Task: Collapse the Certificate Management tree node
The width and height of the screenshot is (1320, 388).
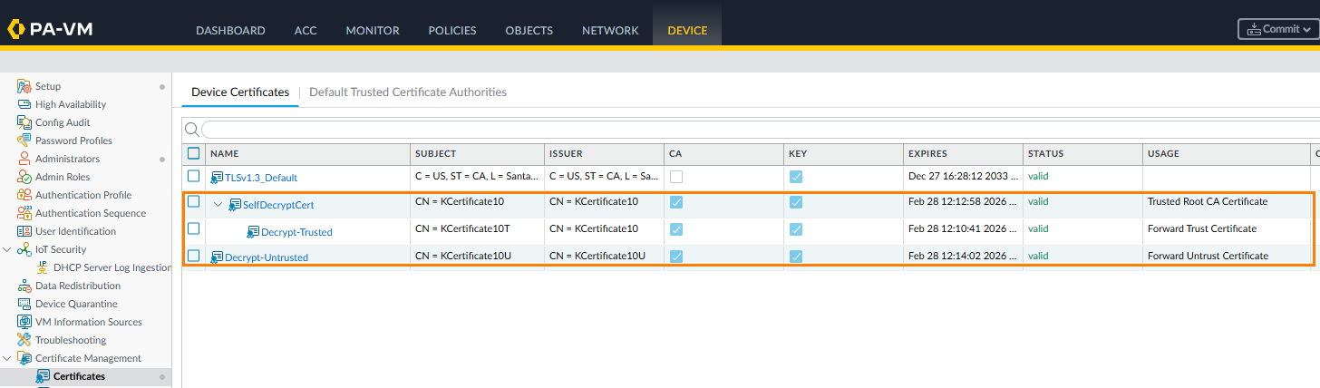Action: click(8, 358)
